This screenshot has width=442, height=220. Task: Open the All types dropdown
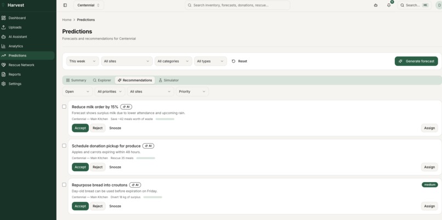tap(210, 61)
